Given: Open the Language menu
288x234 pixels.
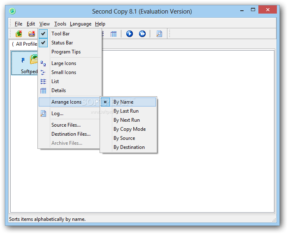Looking at the screenshot, I should (81, 24).
